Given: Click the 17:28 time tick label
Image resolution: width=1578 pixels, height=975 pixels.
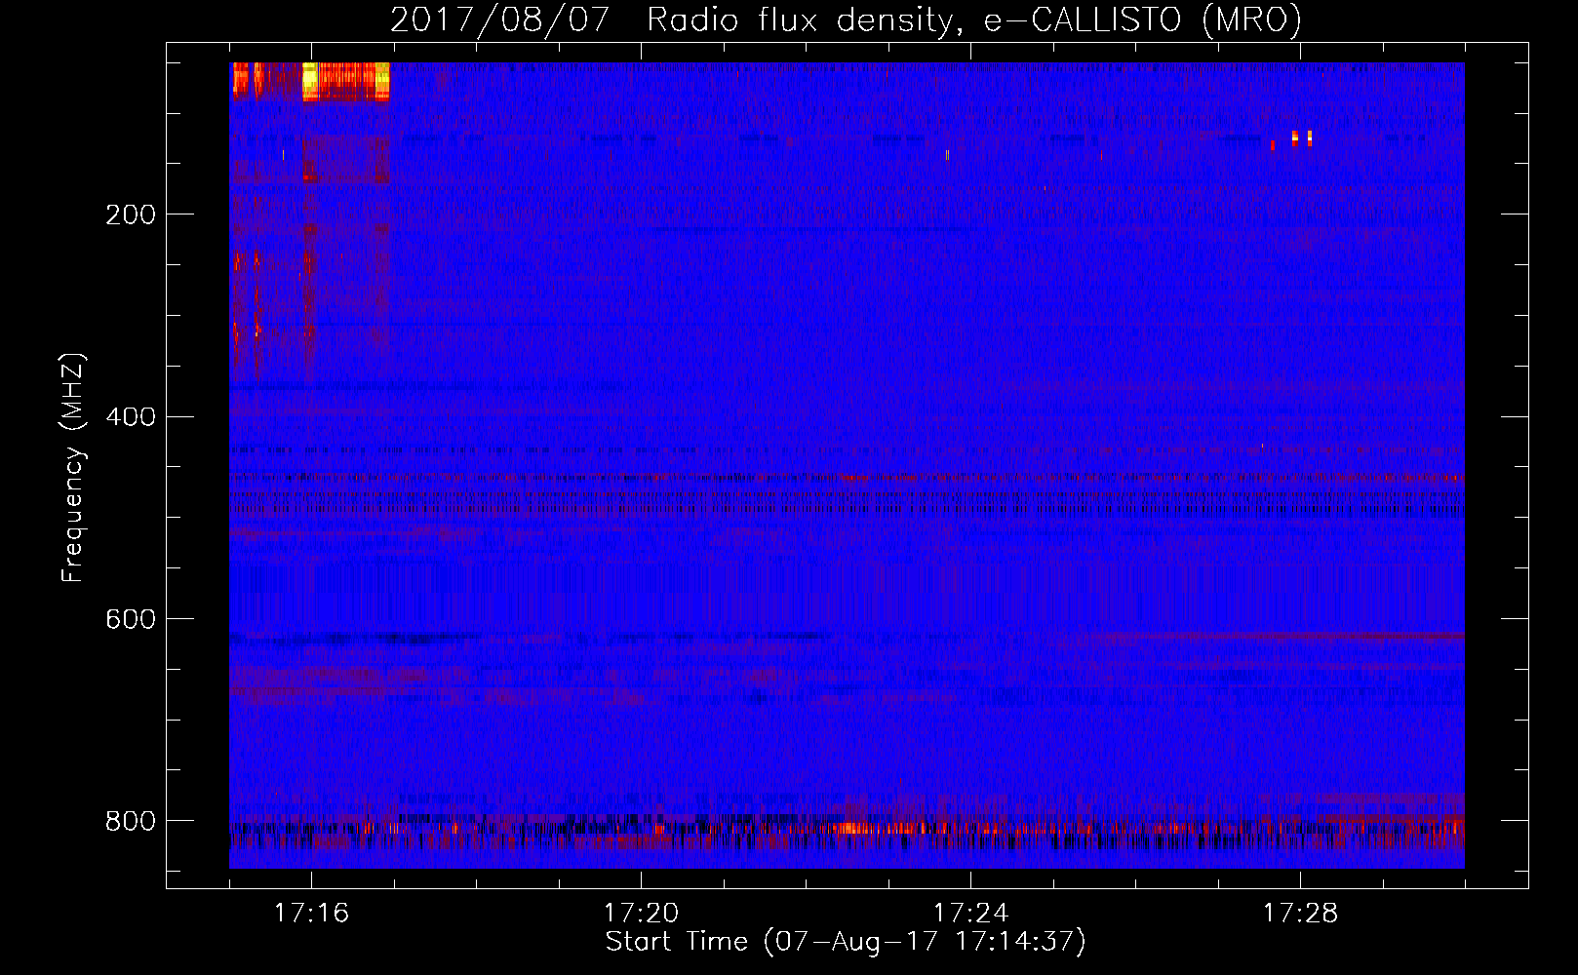Looking at the screenshot, I should pyautogui.click(x=1300, y=914).
